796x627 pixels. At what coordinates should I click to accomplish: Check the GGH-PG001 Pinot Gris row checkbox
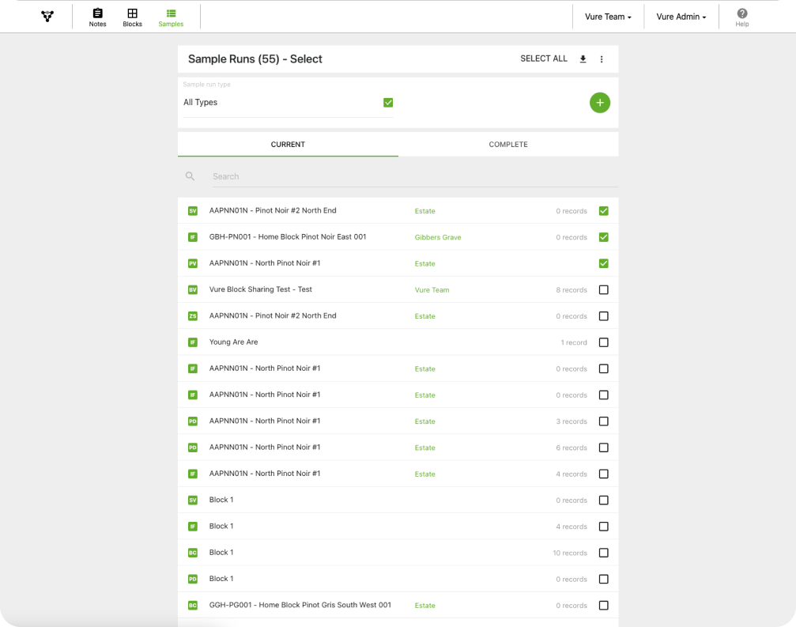click(x=604, y=605)
